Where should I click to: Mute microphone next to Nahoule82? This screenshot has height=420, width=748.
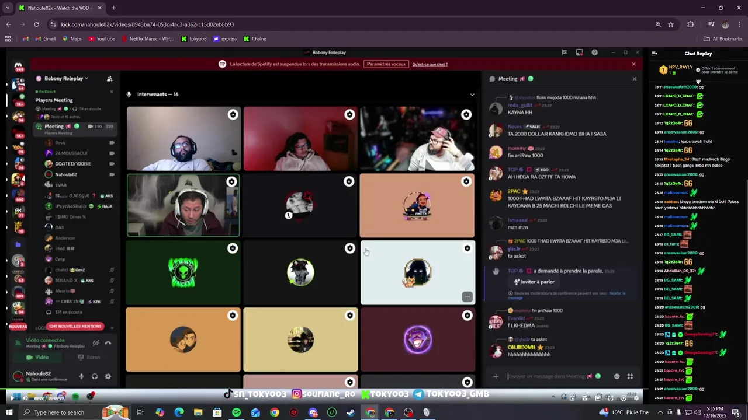[81, 376]
